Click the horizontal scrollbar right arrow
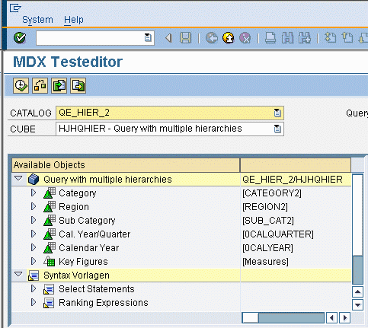Viewport: 368px width, 328px height. point(344,318)
